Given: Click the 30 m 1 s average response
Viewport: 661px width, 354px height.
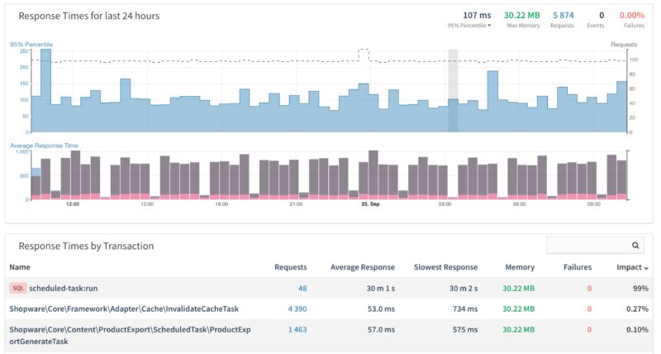Looking at the screenshot, I should 381,288.
